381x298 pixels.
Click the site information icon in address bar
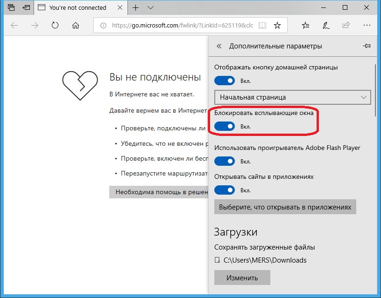(103, 25)
